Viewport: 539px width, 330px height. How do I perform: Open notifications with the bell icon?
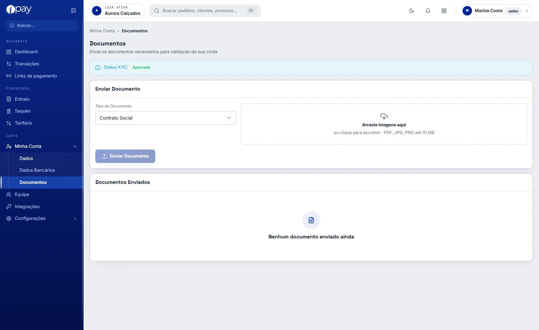428,11
